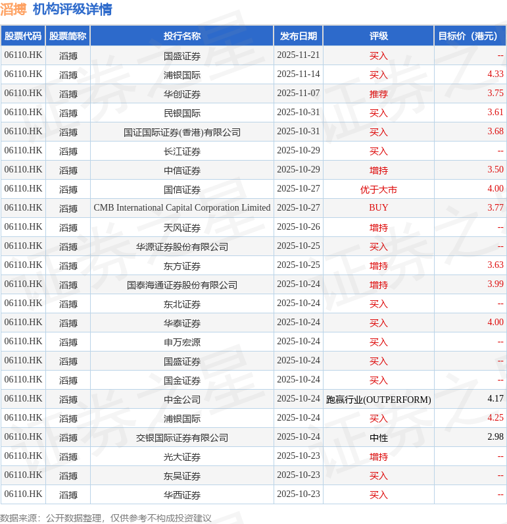This screenshot has width=507, height=524.
Task: Click the date 2025-11-21
Action: tap(299, 55)
